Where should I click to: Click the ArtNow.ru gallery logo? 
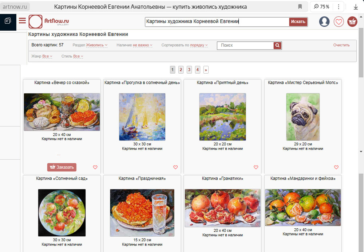pyautogui.click(x=49, y=22)
